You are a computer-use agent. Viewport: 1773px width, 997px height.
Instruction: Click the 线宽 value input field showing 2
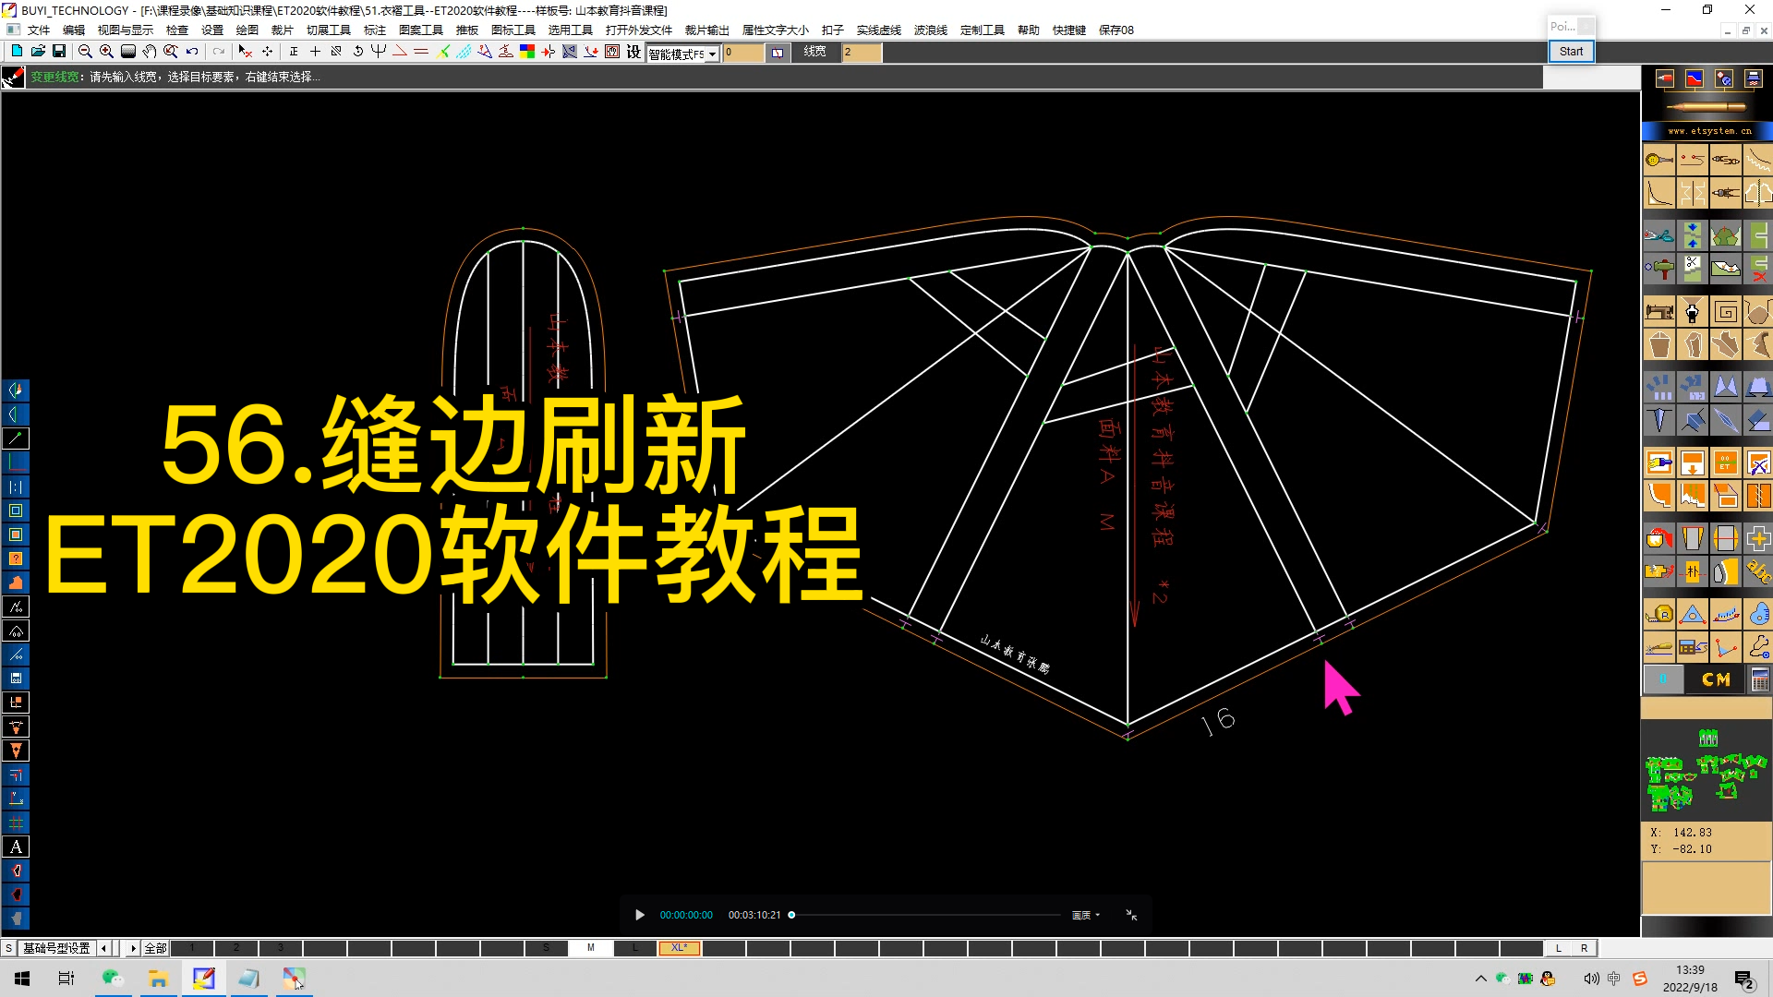pyautogui.click(x=861, y=53)
